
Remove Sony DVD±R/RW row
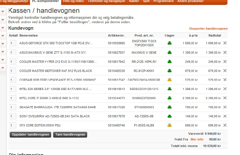(225, 116)
